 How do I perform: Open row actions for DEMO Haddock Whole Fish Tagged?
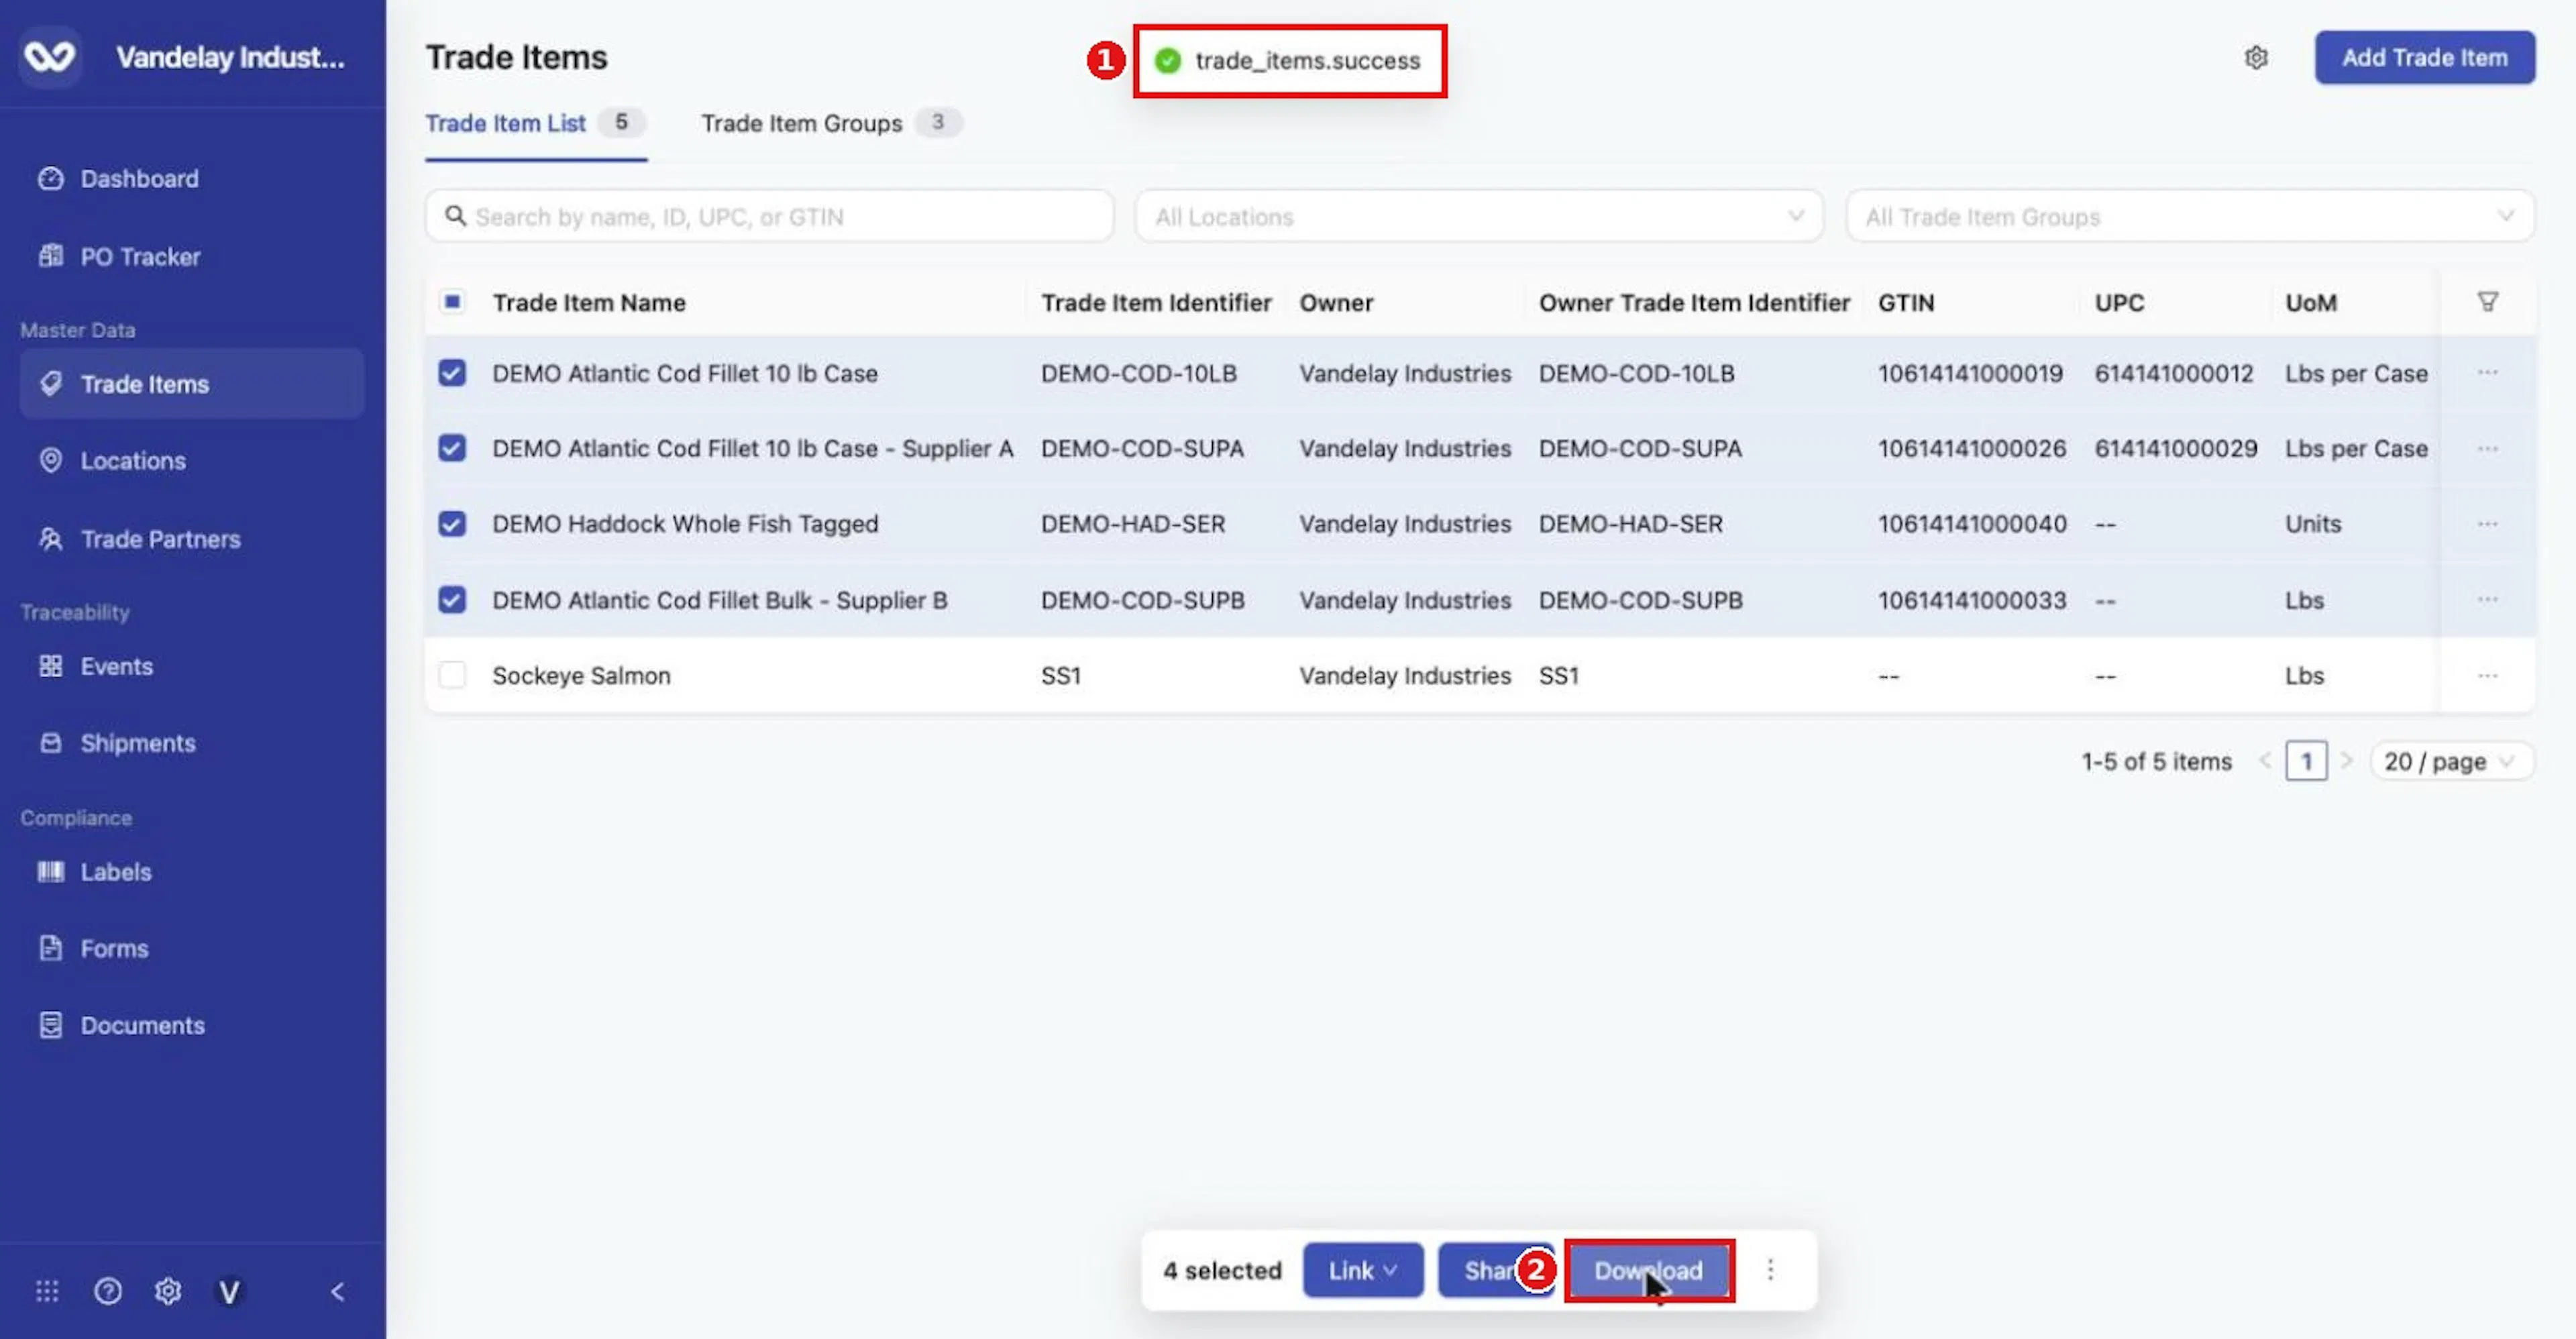coord(2487,524)
